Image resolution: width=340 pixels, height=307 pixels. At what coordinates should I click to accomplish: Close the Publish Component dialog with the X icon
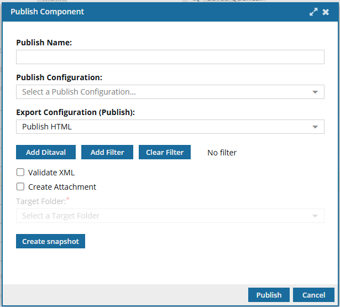pos(326,12)
